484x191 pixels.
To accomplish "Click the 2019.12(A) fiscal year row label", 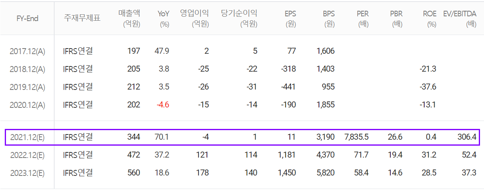I will 28,87.
